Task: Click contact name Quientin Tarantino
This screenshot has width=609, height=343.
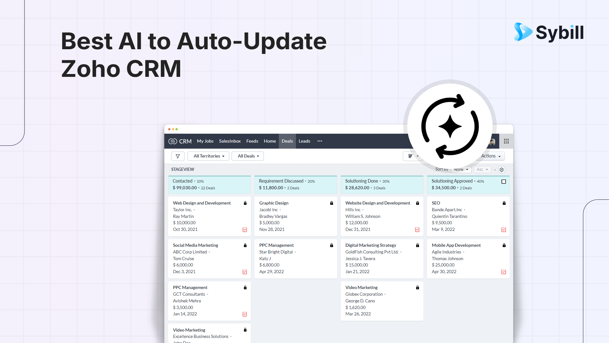Action: click(449, 217)
